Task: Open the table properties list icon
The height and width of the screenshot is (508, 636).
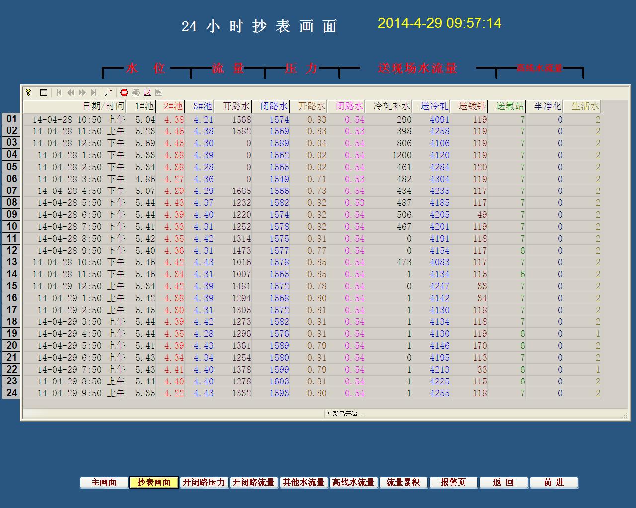Action: (x=44, y=92)
